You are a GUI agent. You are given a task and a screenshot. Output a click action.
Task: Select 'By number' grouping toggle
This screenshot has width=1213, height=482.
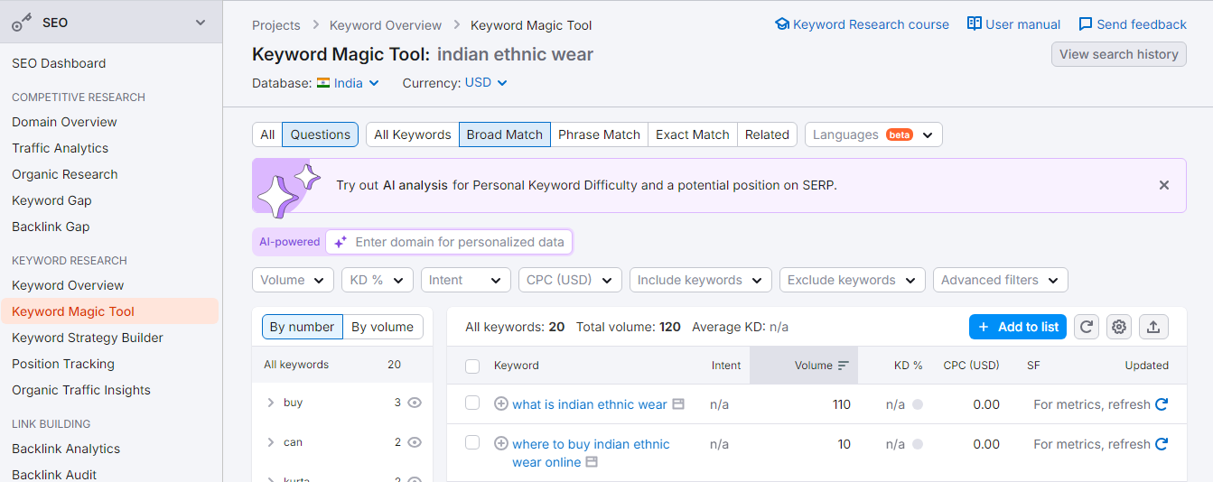(x=303, y=327)
